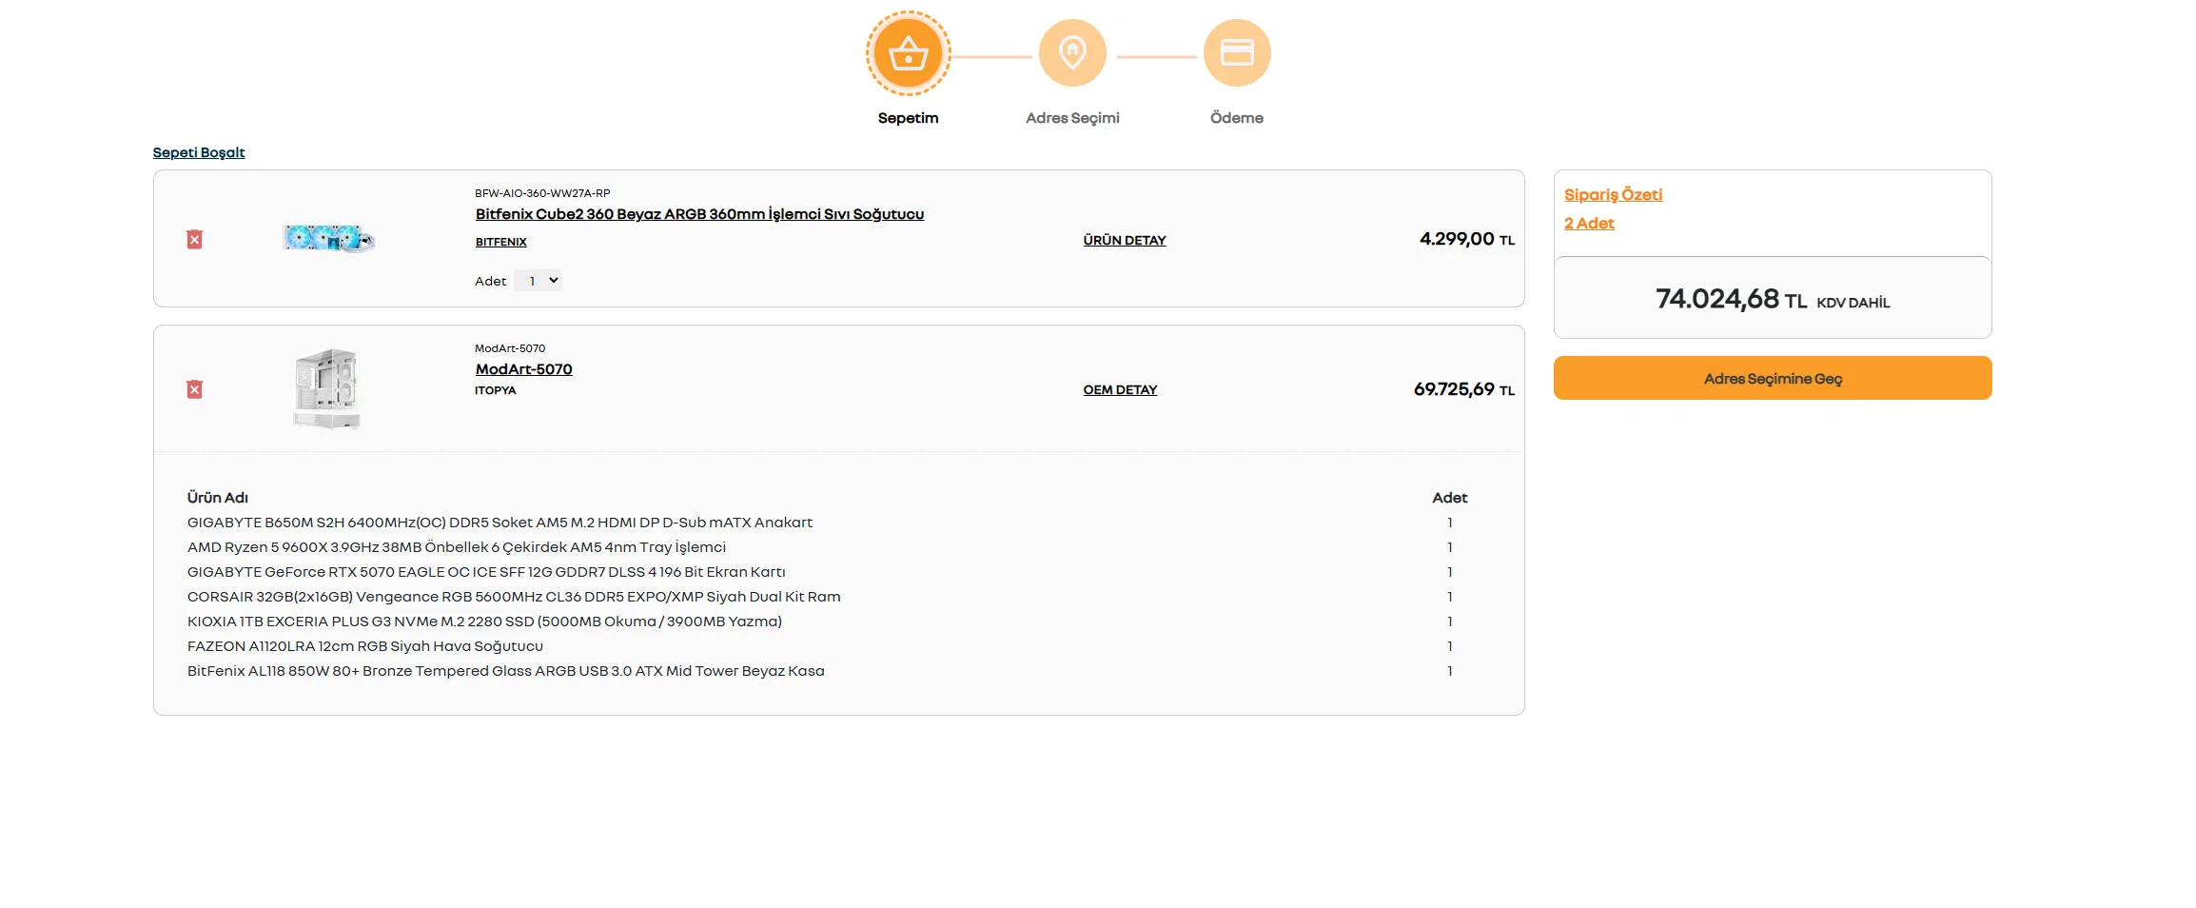
Task: Open the ModArt-5070 product title link
Action: pos(524,369)
